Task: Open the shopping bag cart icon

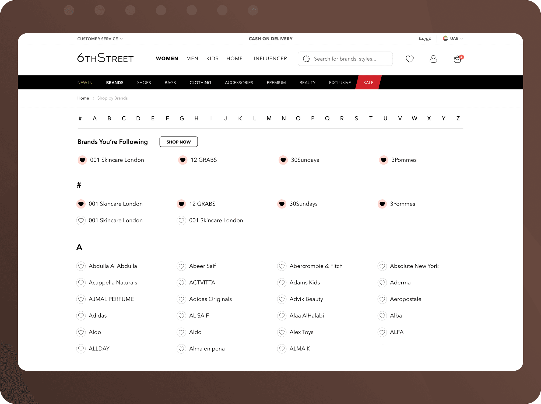Action: click(457, 59)
